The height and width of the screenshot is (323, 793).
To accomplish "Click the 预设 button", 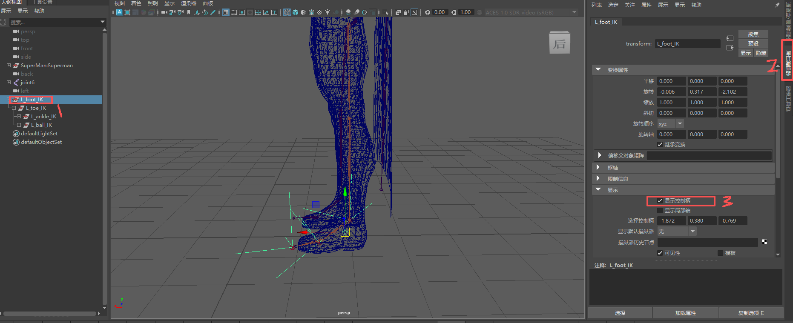I will (753, 43).
